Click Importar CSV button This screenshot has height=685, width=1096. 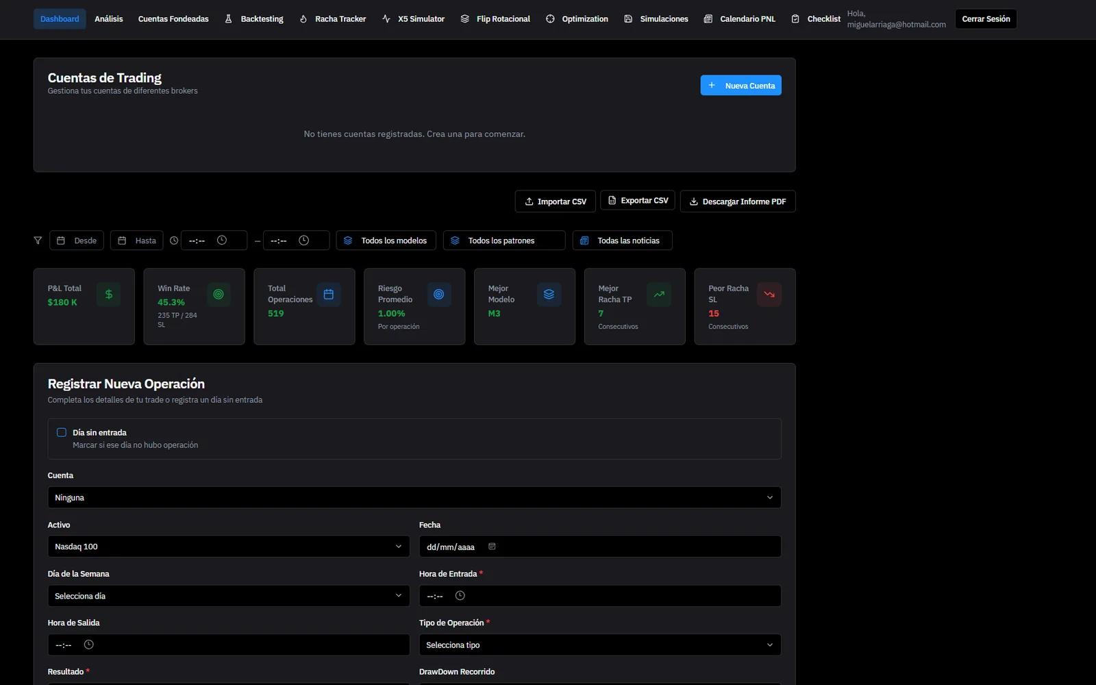[556, 201]
